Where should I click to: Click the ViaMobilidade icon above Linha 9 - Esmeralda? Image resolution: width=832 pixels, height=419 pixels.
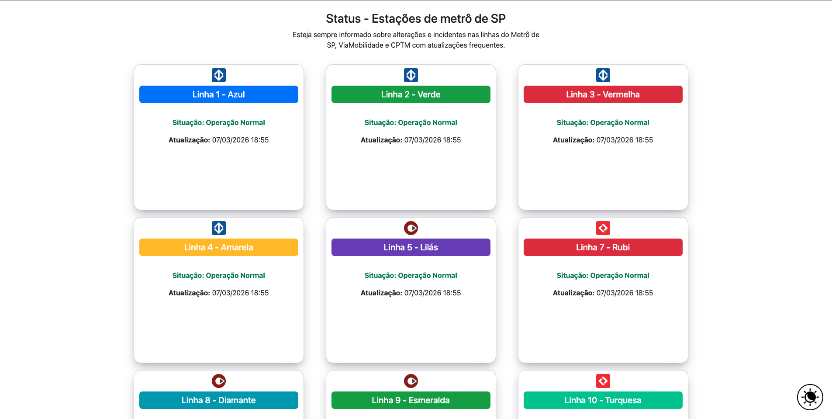pos(411,381)
